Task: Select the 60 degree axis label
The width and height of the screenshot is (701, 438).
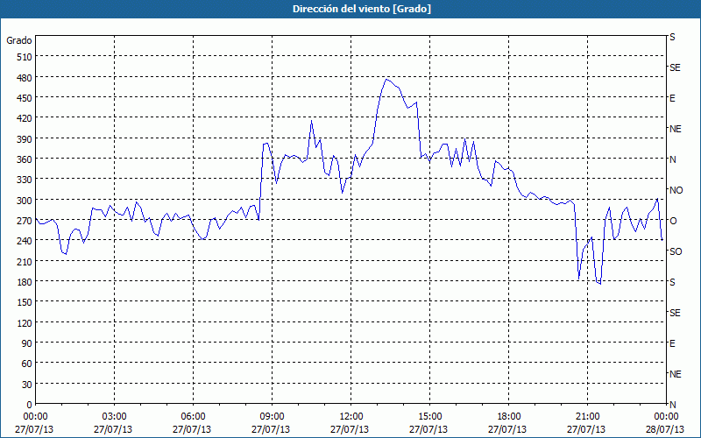Action: pos(28,364)
